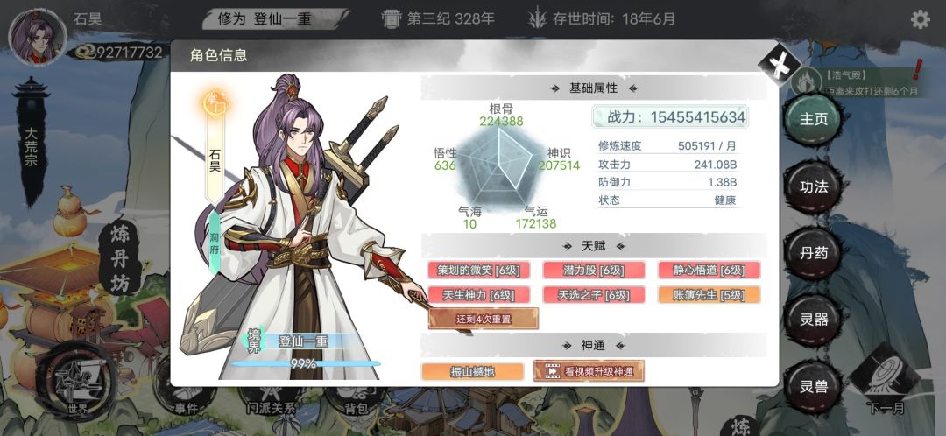Click 还剩4次重置 talent reset button

tap(484, 319)
